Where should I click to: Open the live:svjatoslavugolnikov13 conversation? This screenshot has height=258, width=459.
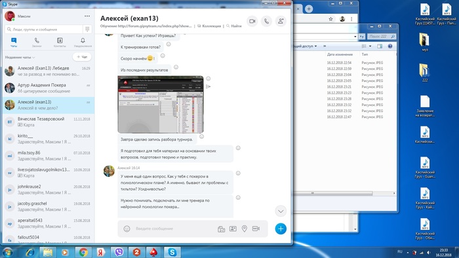(49, 173)
